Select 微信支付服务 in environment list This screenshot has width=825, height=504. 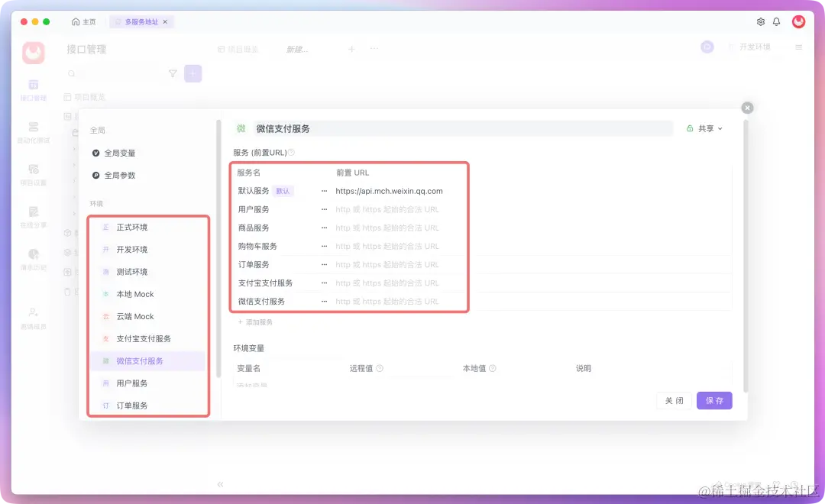tap(148, 361)
